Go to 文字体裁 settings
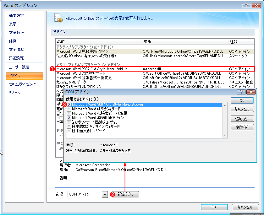This screenshot has width=264, height=215. (16, 49)
